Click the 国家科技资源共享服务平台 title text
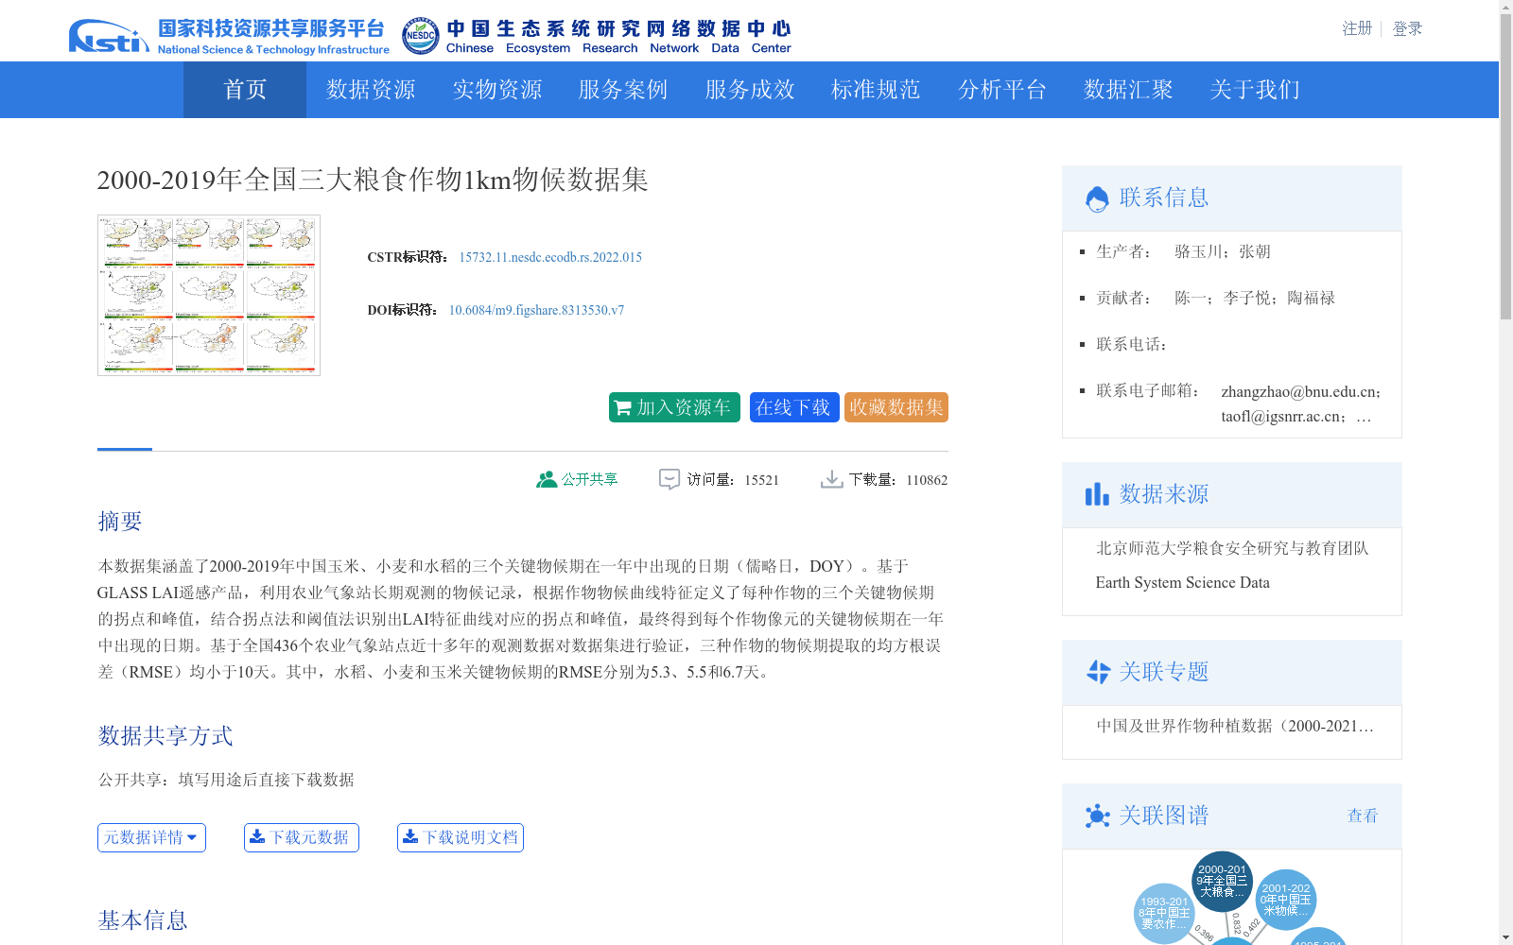Screen dimensions: 1513x945 point(271,29)
